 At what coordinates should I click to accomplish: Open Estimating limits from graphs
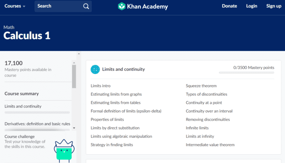116,94
